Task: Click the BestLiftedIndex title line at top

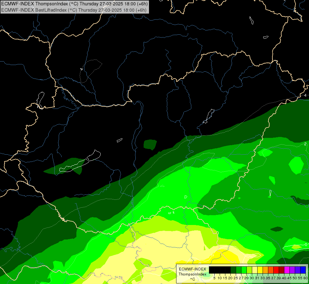Action: [74, 10]
